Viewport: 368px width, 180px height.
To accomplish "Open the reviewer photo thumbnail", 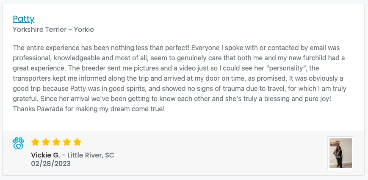I will click(340, 153).
